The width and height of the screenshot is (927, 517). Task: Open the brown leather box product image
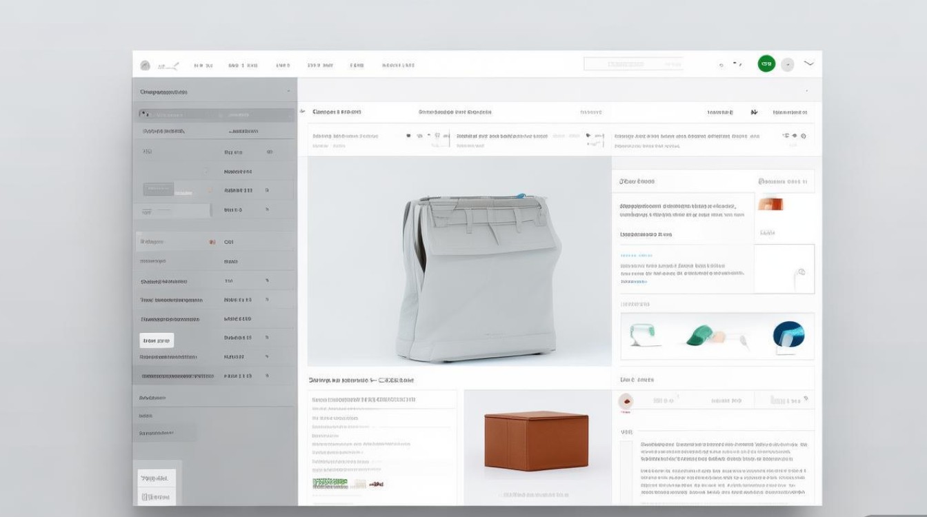(537, 441)
